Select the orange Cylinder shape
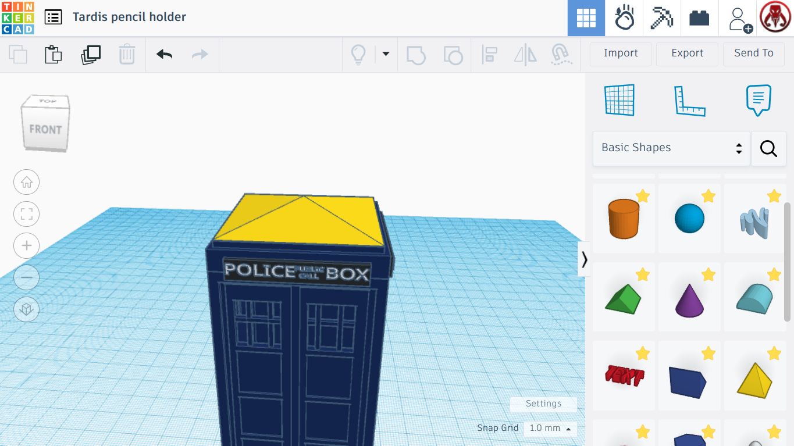794x446 pixels. [624, 219]
